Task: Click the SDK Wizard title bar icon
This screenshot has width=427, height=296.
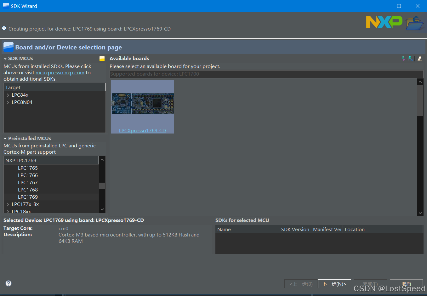Action: pyautogui.click(x=6, y=6)
